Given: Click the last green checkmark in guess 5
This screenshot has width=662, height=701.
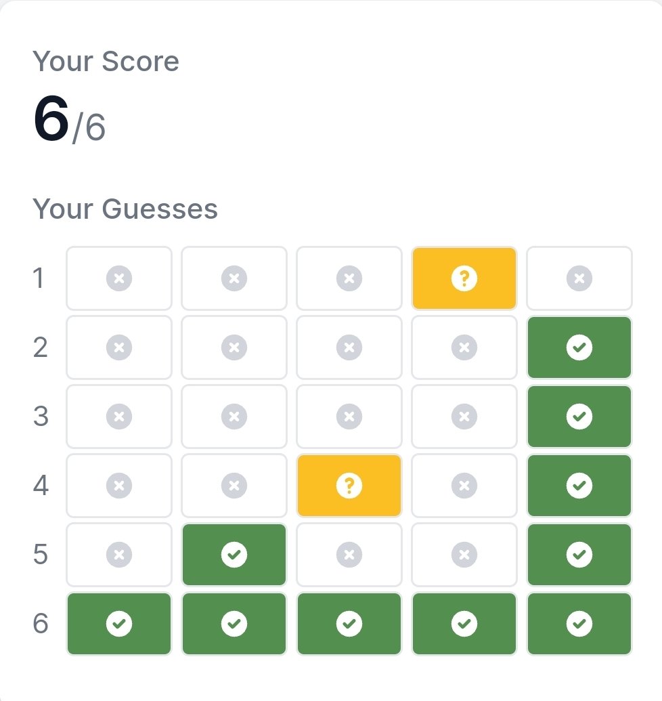Looking at the screenshot, I should click(x=579, y=554).
